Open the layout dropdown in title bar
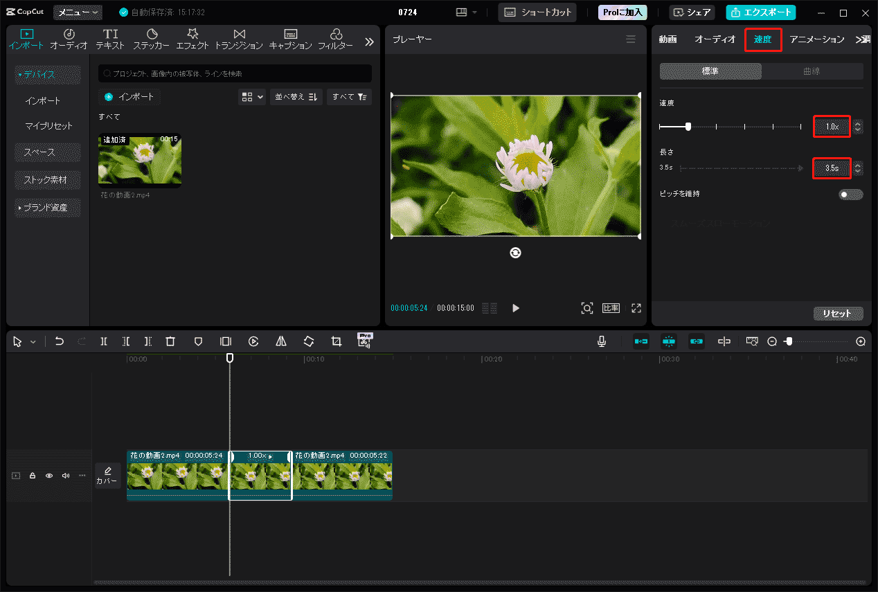The height and width of the screenshot is (592, 878). coord(467,12)
